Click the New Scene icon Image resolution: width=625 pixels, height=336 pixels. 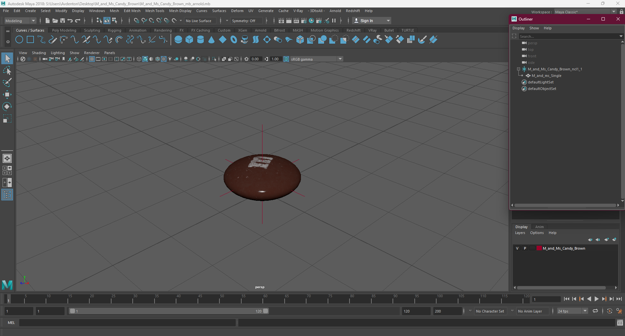[x=48, y=21]
